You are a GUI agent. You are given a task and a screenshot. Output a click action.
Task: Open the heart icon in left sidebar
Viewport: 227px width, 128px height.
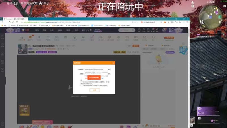(3, 36)
